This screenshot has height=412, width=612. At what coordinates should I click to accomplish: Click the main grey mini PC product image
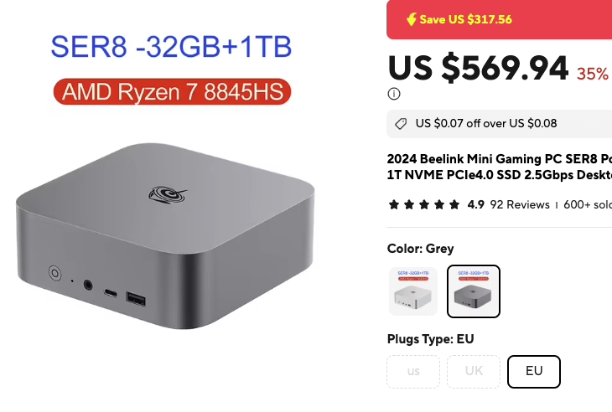(165, 236)
